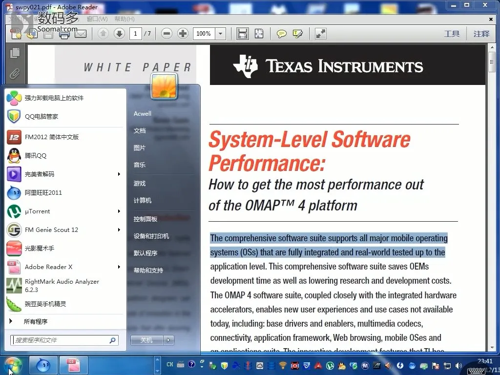Select the fit one full page icon
Screen dimensions: 500x375
point(259,34)
